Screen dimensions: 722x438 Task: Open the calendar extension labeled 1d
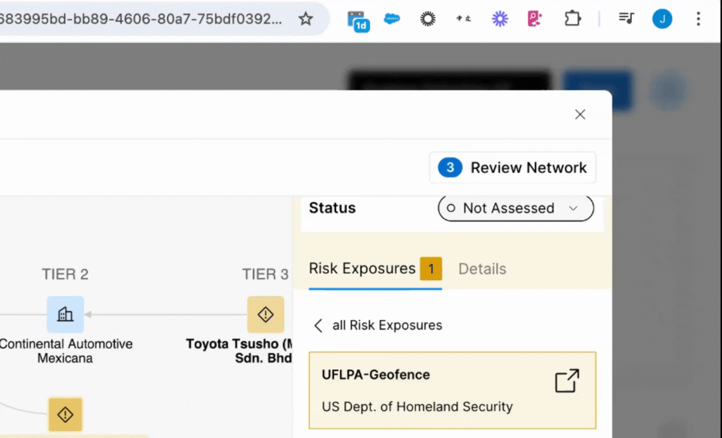[358, 20]
